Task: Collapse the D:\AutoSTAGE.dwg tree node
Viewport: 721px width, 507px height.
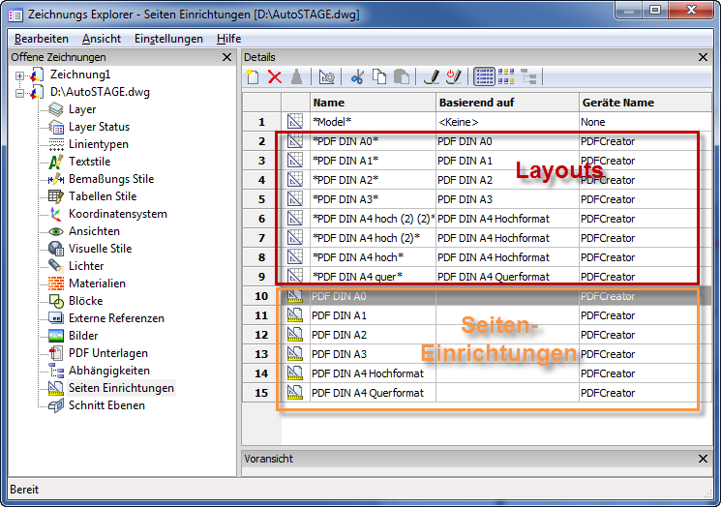Action: click(20, 93)
